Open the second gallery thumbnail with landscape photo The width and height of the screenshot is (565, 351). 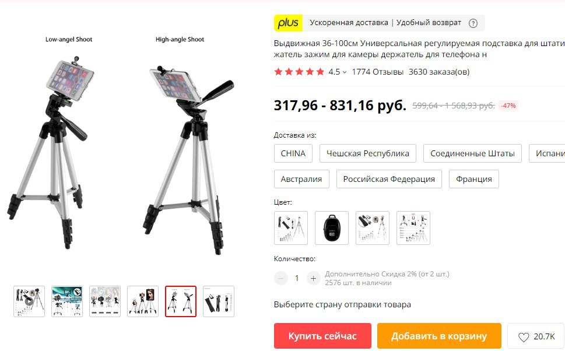point(67,301)
